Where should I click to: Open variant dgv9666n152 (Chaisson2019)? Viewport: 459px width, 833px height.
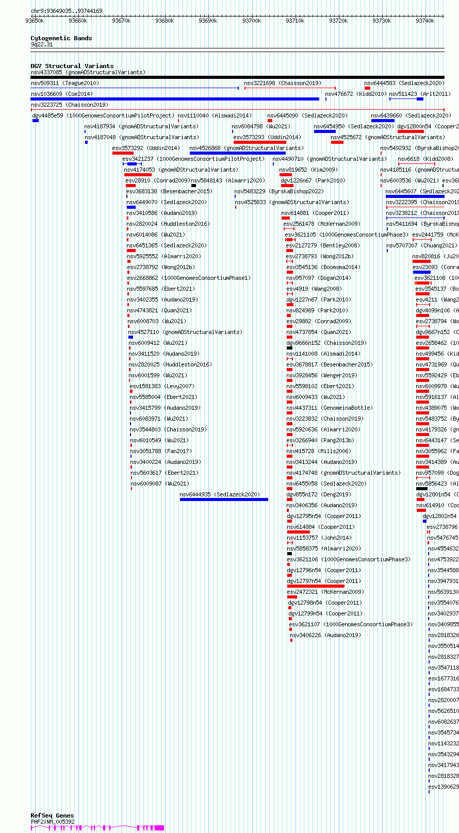tap(326, 343)
